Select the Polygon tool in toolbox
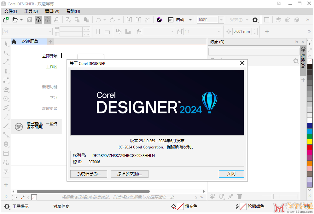The height and width of the screenshot is (214, 314). click(6, 89)
